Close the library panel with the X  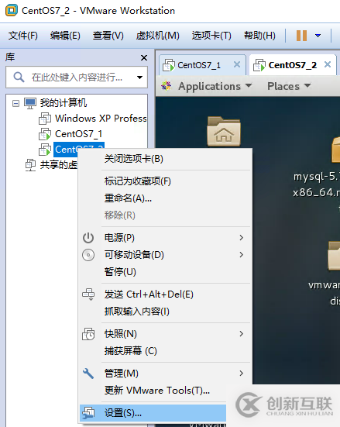click(x=144, y=57)
